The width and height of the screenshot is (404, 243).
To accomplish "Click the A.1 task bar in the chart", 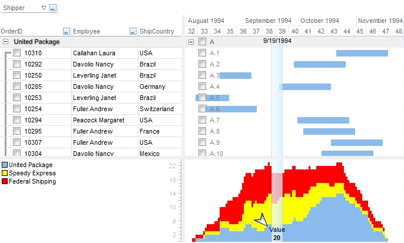I will 362,53.
